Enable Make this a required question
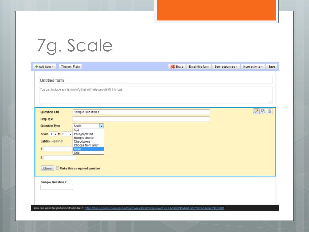Image resolution: width=309 pixels, height=232 pixels. point(57,168)
